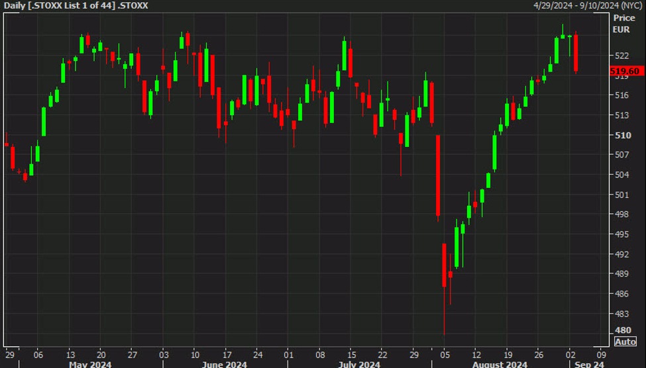The width and height of the screenshot is (646, 368).
Task: Click the date range 4/29/2024 - 9/10/2024
Action: tap(587, 6)
